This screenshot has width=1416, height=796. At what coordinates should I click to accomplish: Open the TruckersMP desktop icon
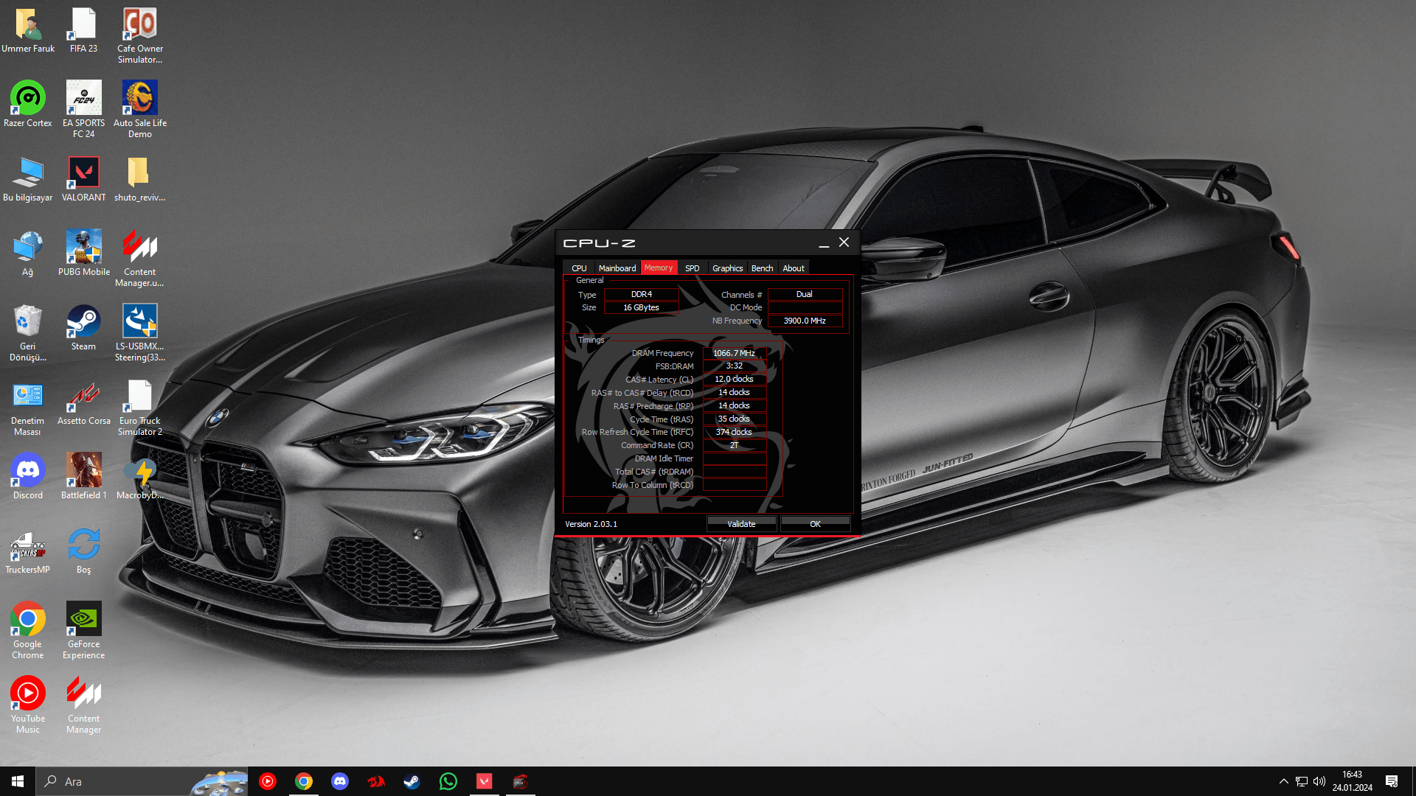click(x=28, y=545)
